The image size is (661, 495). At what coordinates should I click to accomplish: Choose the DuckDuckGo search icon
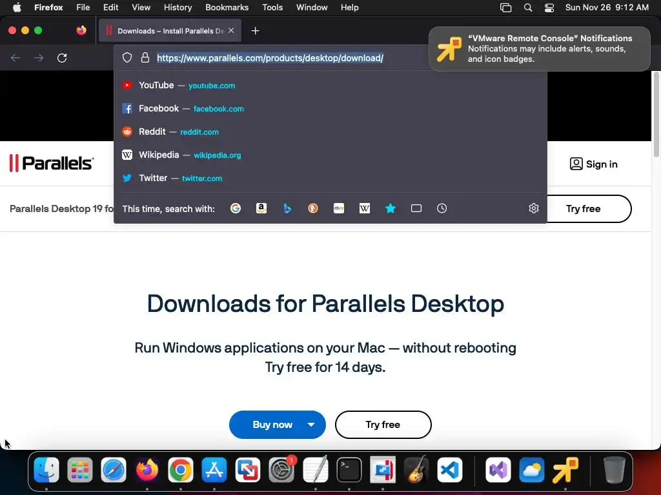coord(313,208)
